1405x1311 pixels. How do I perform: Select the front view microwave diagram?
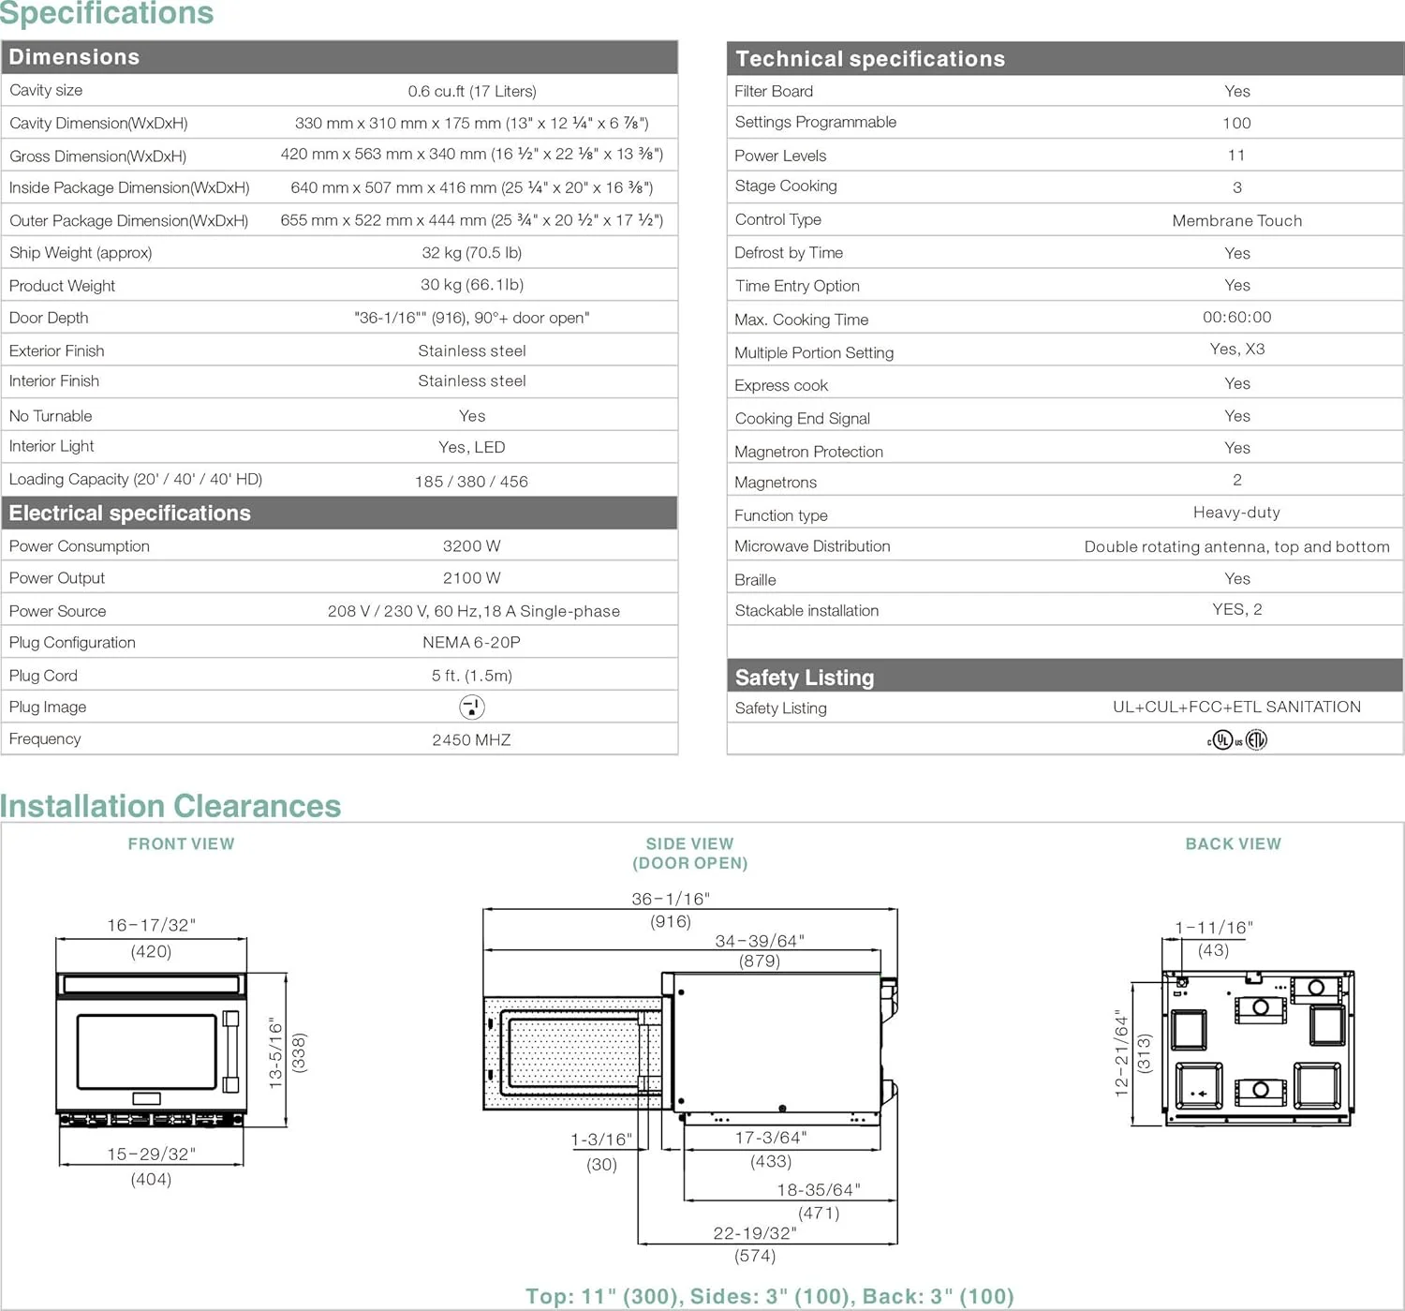tap(152, 1050)
